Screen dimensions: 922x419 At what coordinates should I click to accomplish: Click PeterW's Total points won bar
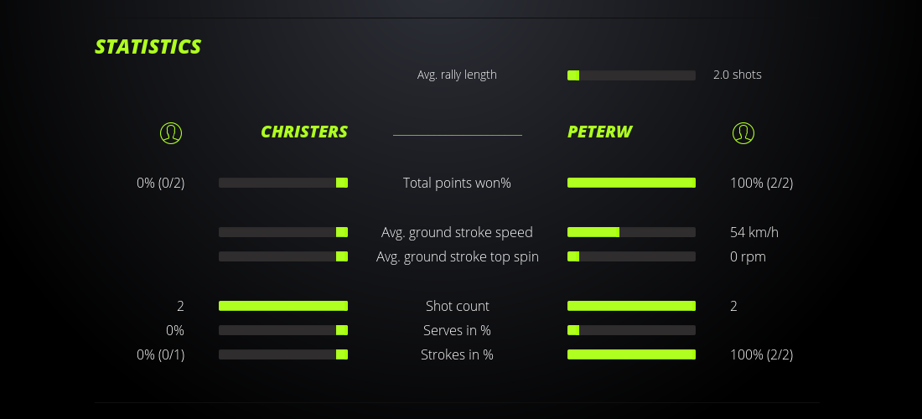click(631, 183)
